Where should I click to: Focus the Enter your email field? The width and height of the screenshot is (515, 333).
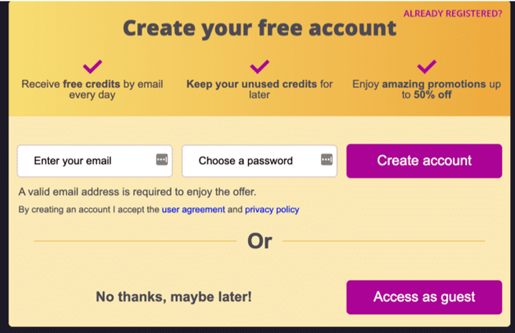(x=94, y=161)
